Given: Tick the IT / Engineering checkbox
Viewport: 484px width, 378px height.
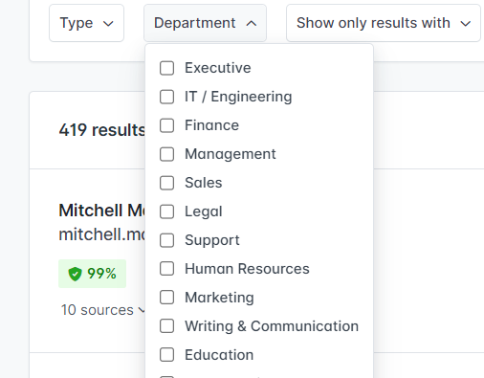Looking at the screenshot, I should coord(166,97).
